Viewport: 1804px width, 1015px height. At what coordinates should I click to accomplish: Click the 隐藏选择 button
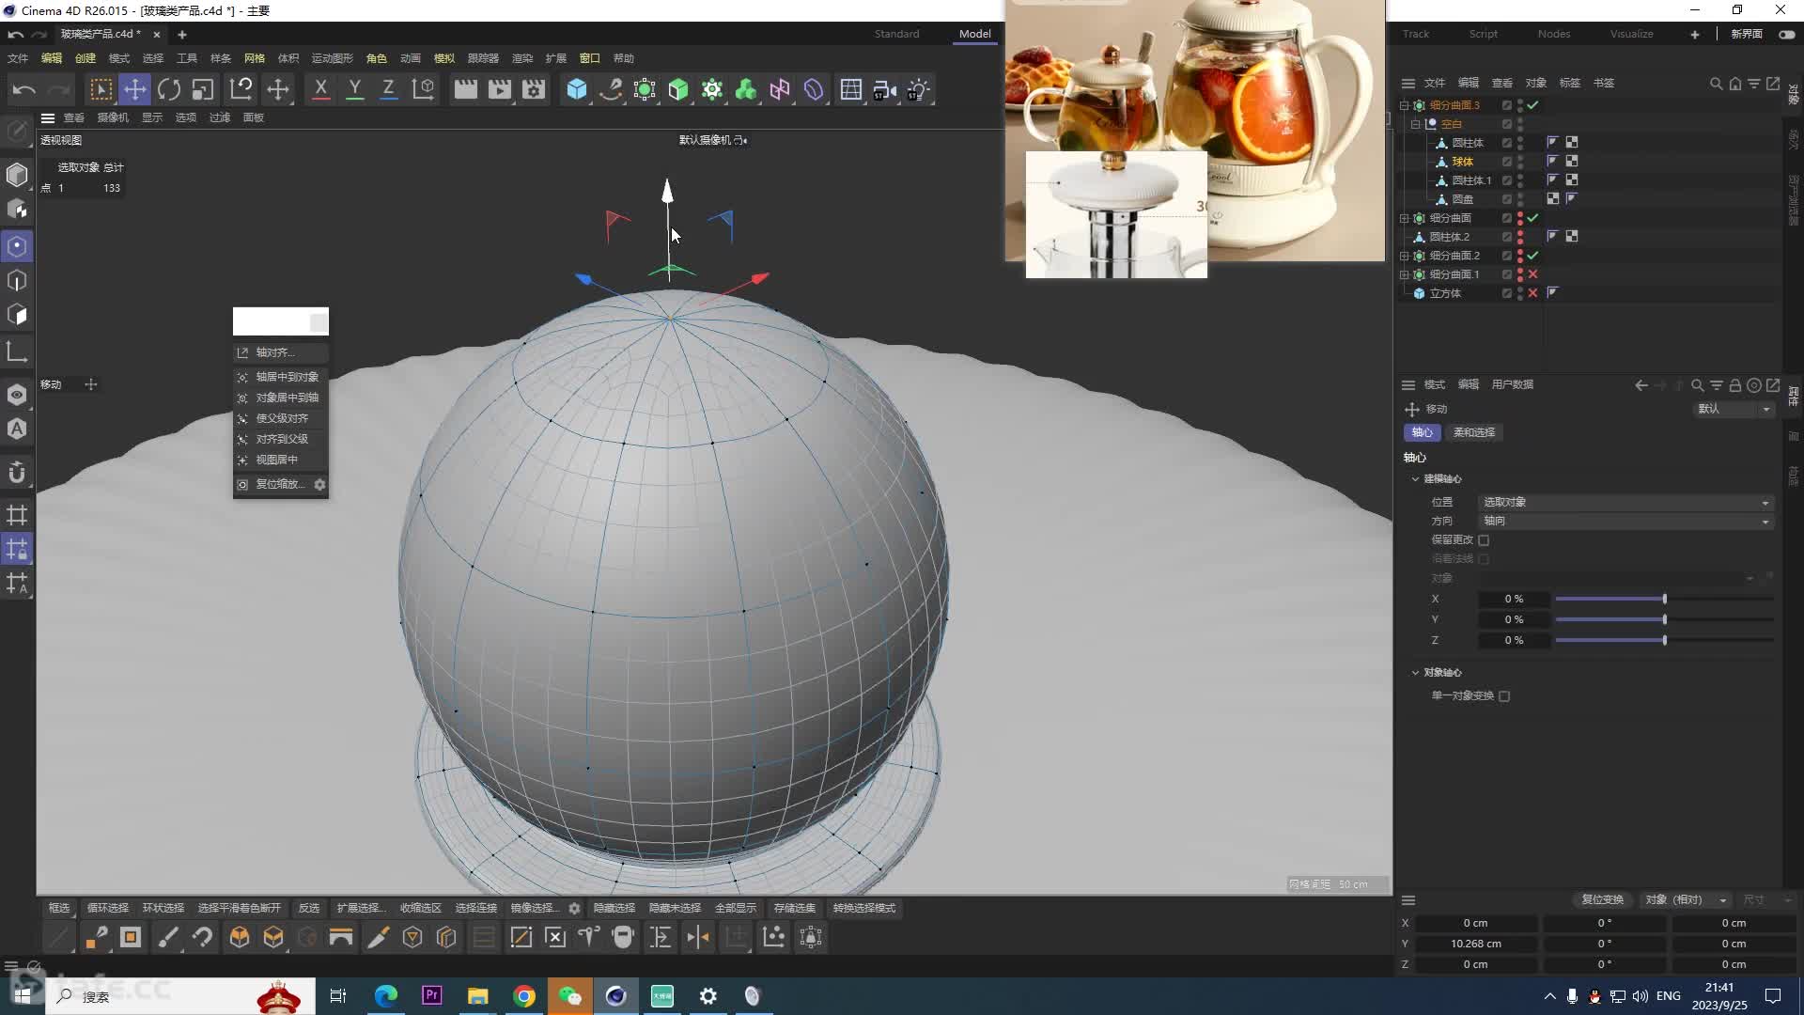[614, 908]
